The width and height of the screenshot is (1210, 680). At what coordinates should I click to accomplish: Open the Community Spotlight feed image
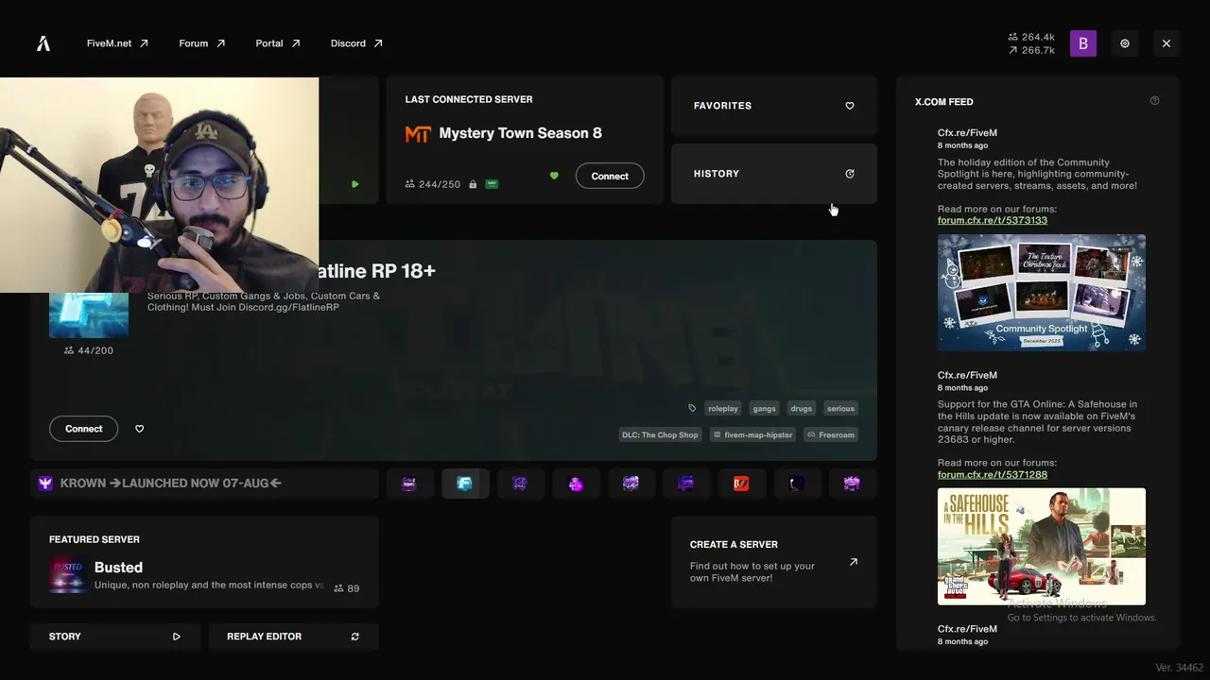pyautogui.click(x=1042, y=293)
